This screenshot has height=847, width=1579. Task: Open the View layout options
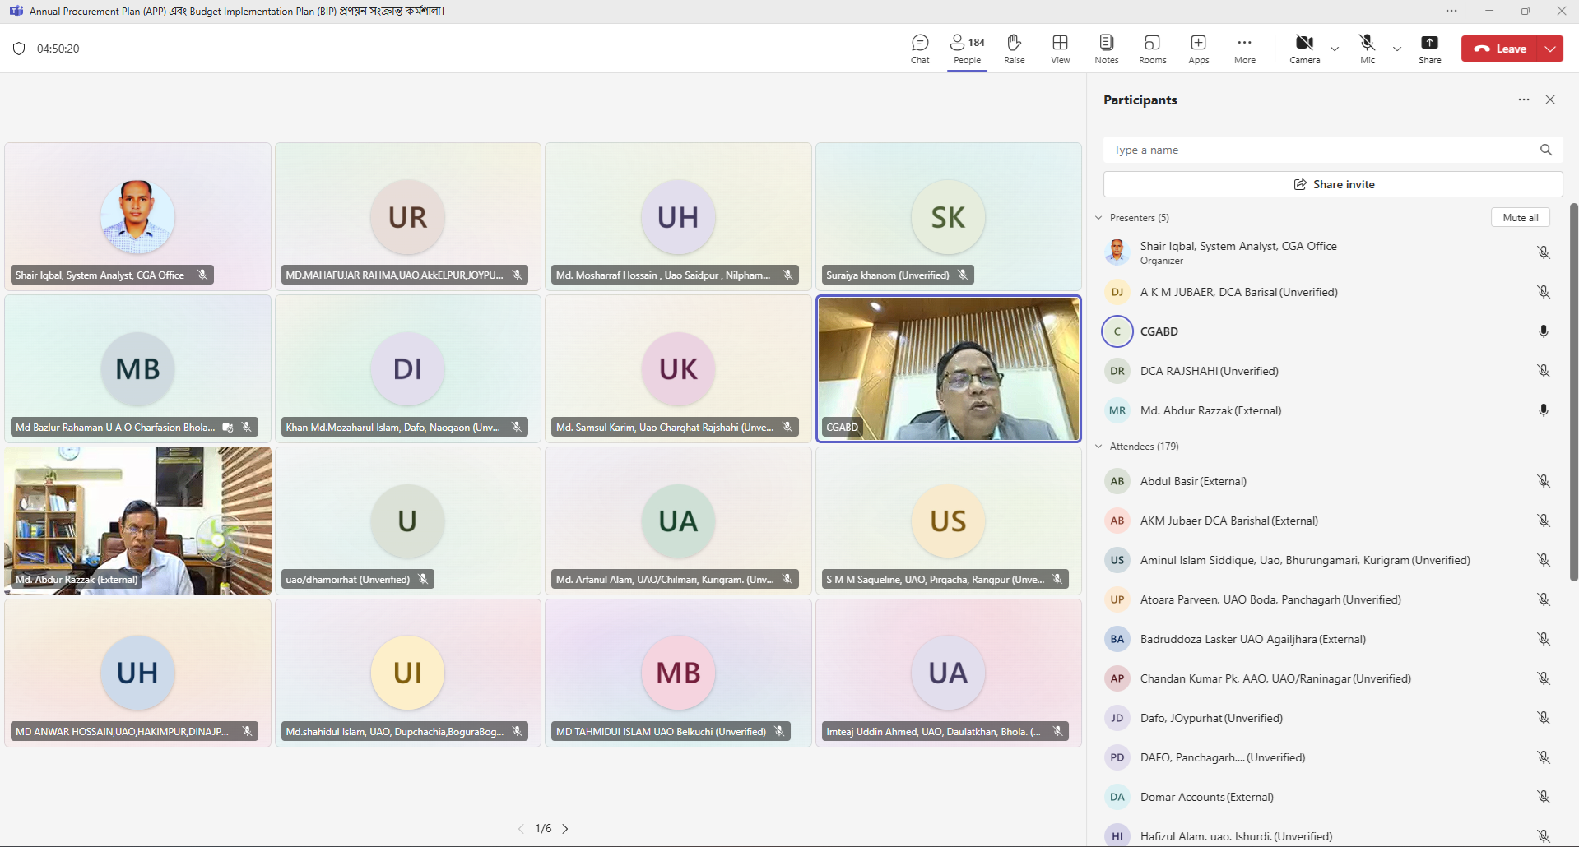point(1060,49)
